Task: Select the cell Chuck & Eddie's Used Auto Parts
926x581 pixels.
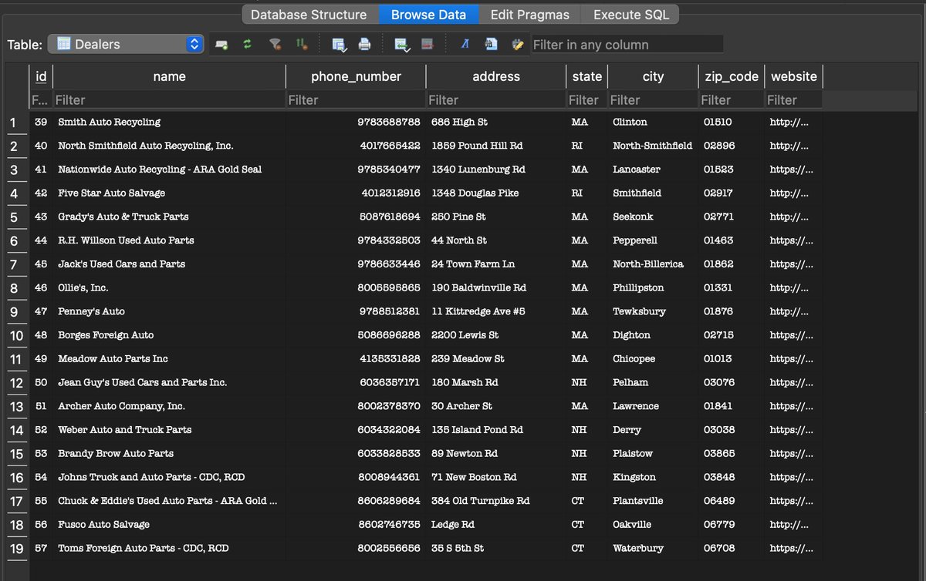Action: [169, 502]
